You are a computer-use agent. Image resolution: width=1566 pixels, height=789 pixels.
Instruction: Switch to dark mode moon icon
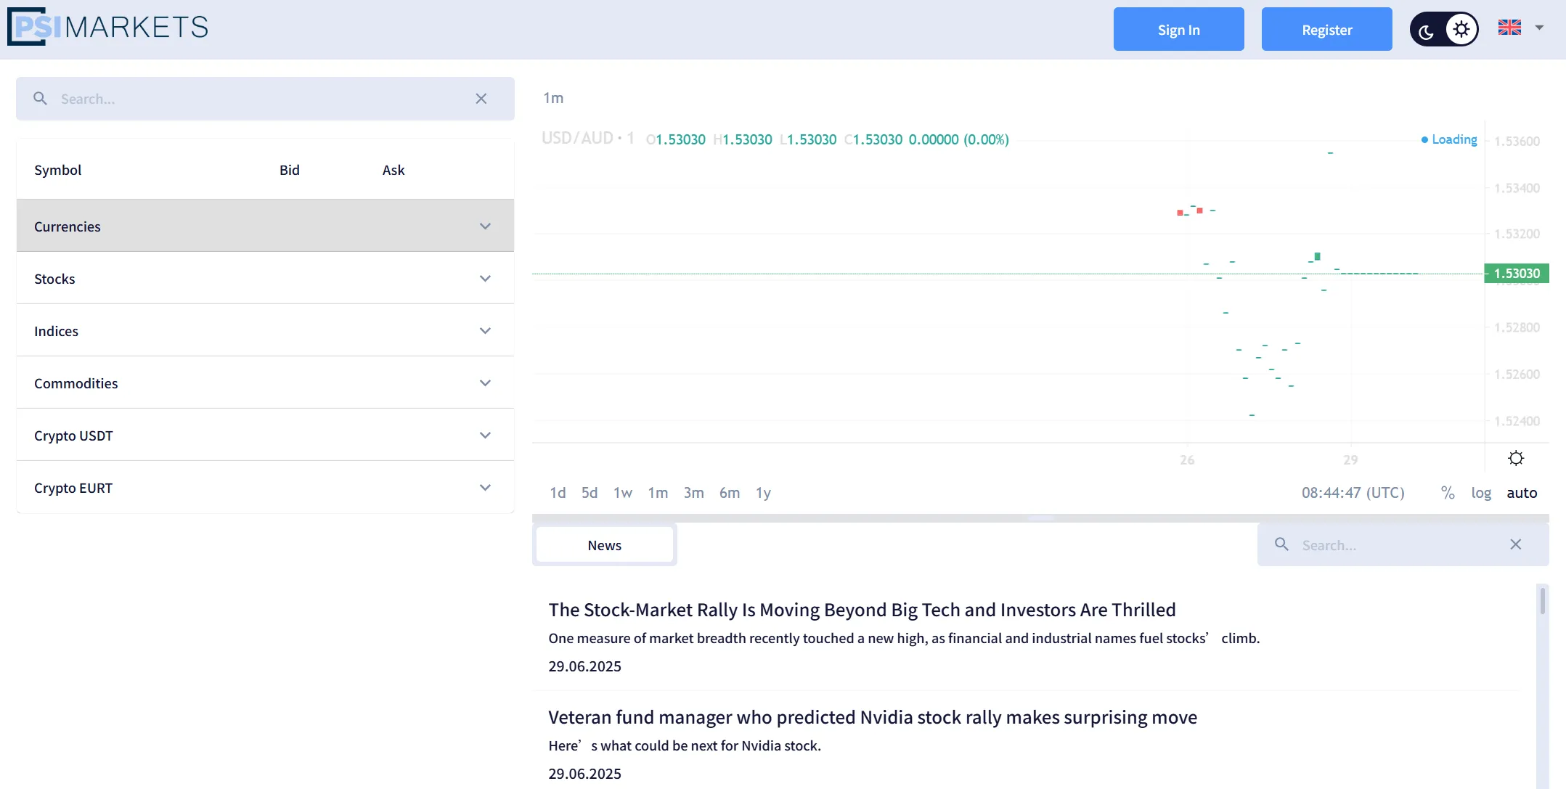[1427, 30]
